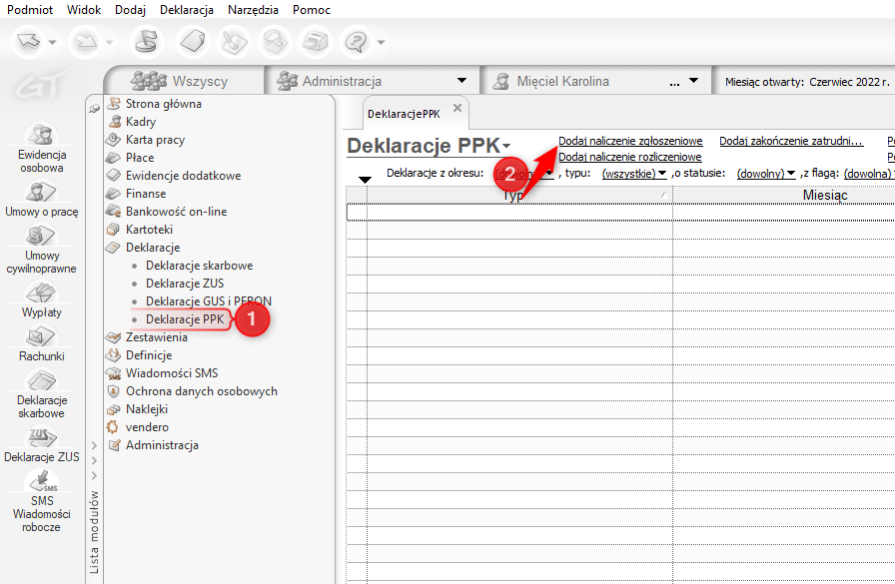Click the printer toolbar icon
The height and width of the screenshot is (584, 895).
coord(315,42)
